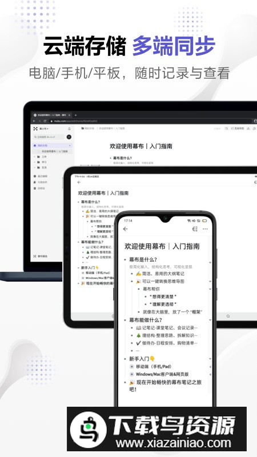Click the phone line 现在开始畅快的幕布笔记之旅吧！
This screenshot has width=257, height=457.
(x=166, y=386)
